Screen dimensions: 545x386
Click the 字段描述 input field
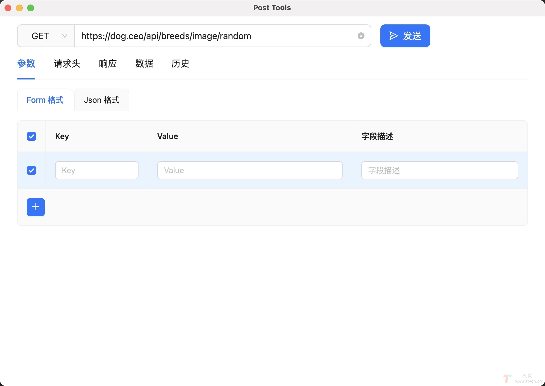[x=440, y=170]
